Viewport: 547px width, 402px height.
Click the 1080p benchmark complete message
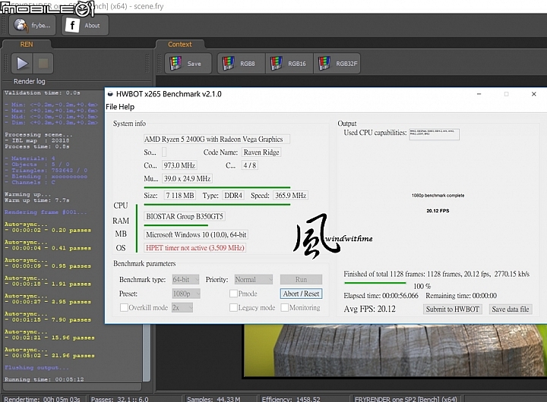point(438,196)
